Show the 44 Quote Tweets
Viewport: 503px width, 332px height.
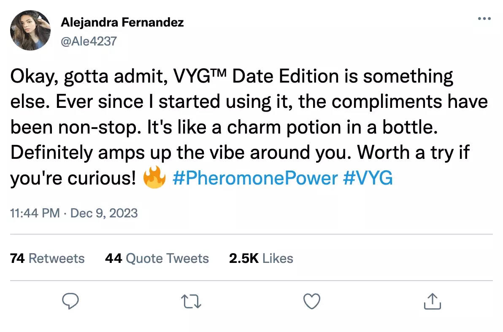pyautogui.click(x=157, y=258)
